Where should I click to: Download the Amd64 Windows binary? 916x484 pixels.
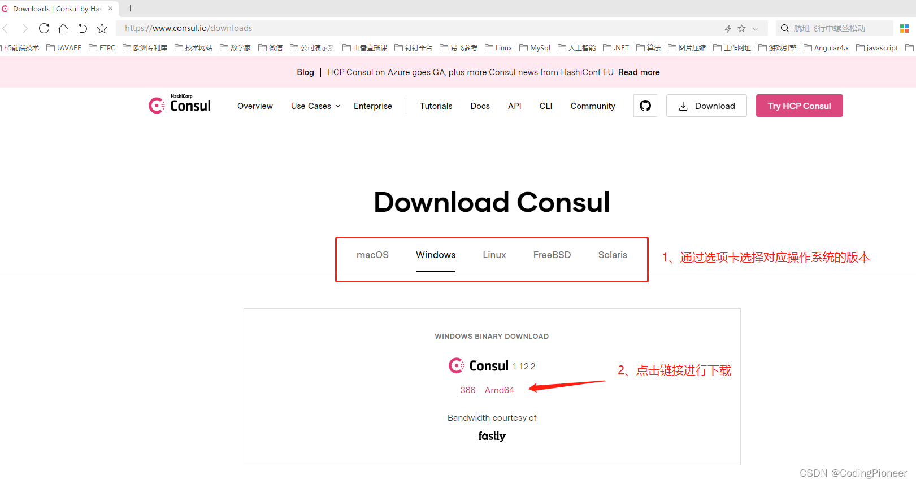coord(500,390)
